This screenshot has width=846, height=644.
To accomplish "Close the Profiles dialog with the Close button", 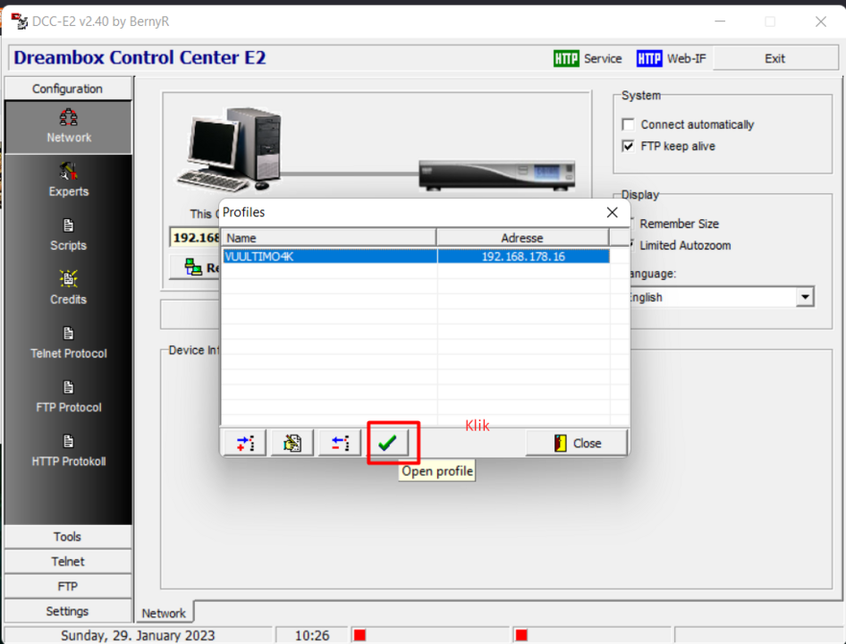I will coord(577,442).
